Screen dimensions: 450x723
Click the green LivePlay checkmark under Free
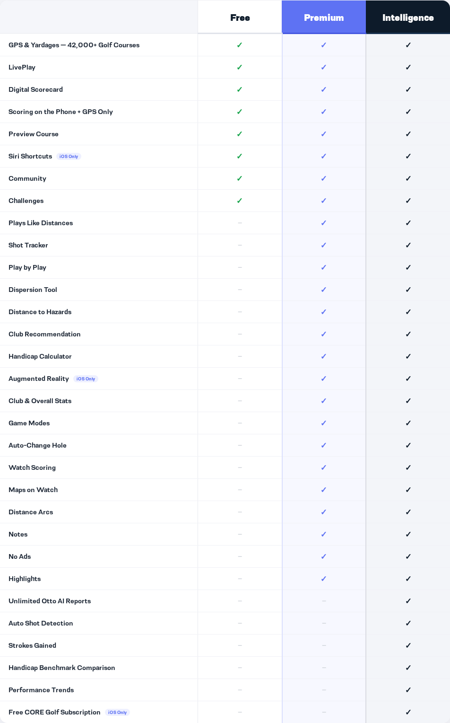pos(240,67)
